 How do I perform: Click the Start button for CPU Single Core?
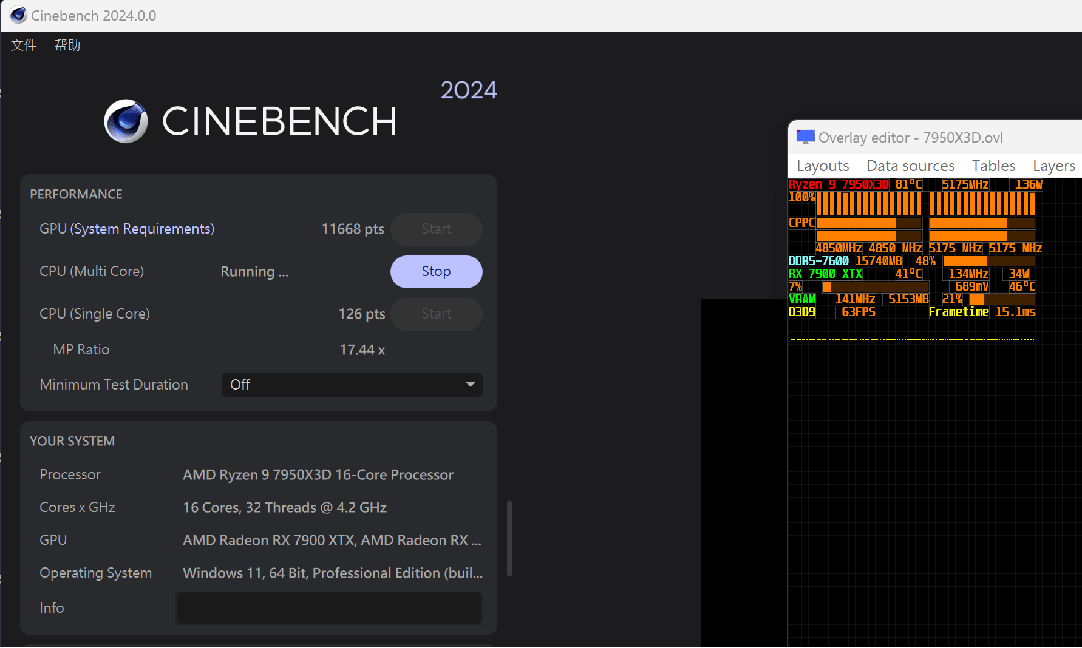(436, 314)
